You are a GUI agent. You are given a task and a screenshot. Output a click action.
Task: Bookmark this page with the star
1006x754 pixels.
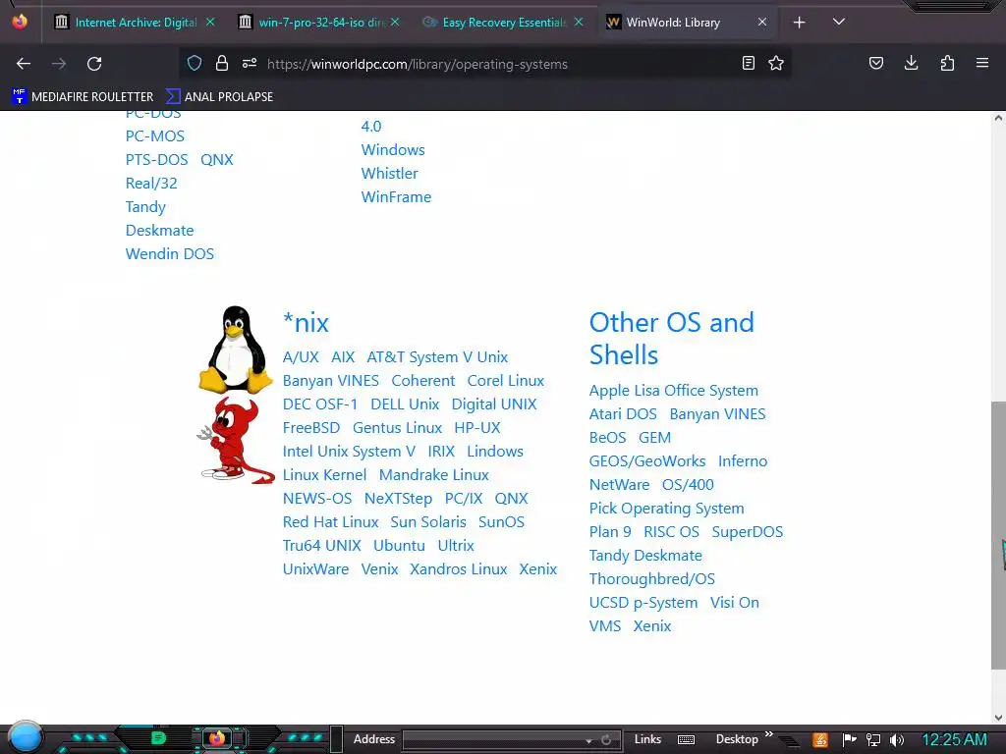point(776,64)
